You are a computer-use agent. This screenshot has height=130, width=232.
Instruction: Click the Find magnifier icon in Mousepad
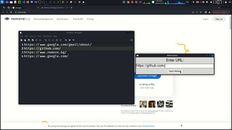(x=66, y=40)
